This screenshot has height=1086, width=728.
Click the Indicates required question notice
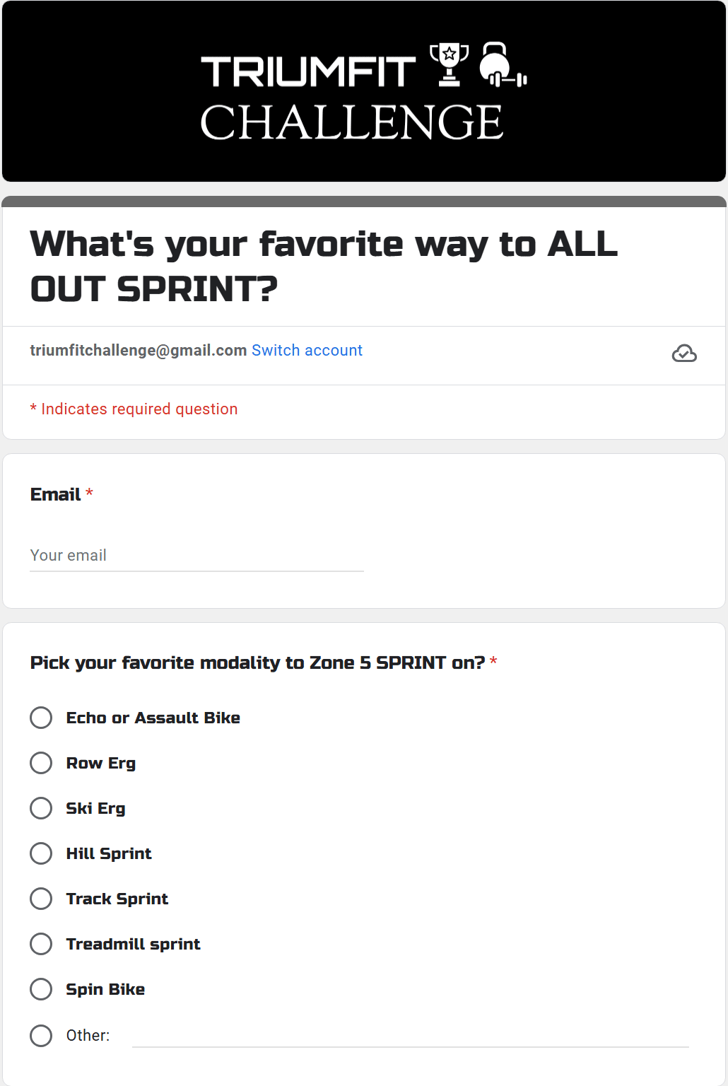tap(134, 409)
